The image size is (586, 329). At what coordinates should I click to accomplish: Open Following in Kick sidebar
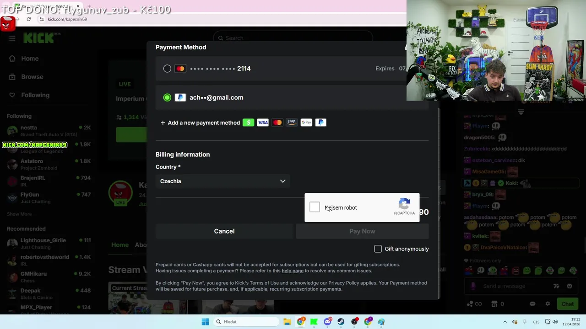[29, 95]
